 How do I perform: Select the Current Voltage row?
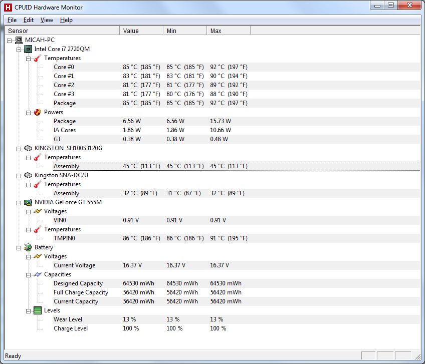click(236, 265)
